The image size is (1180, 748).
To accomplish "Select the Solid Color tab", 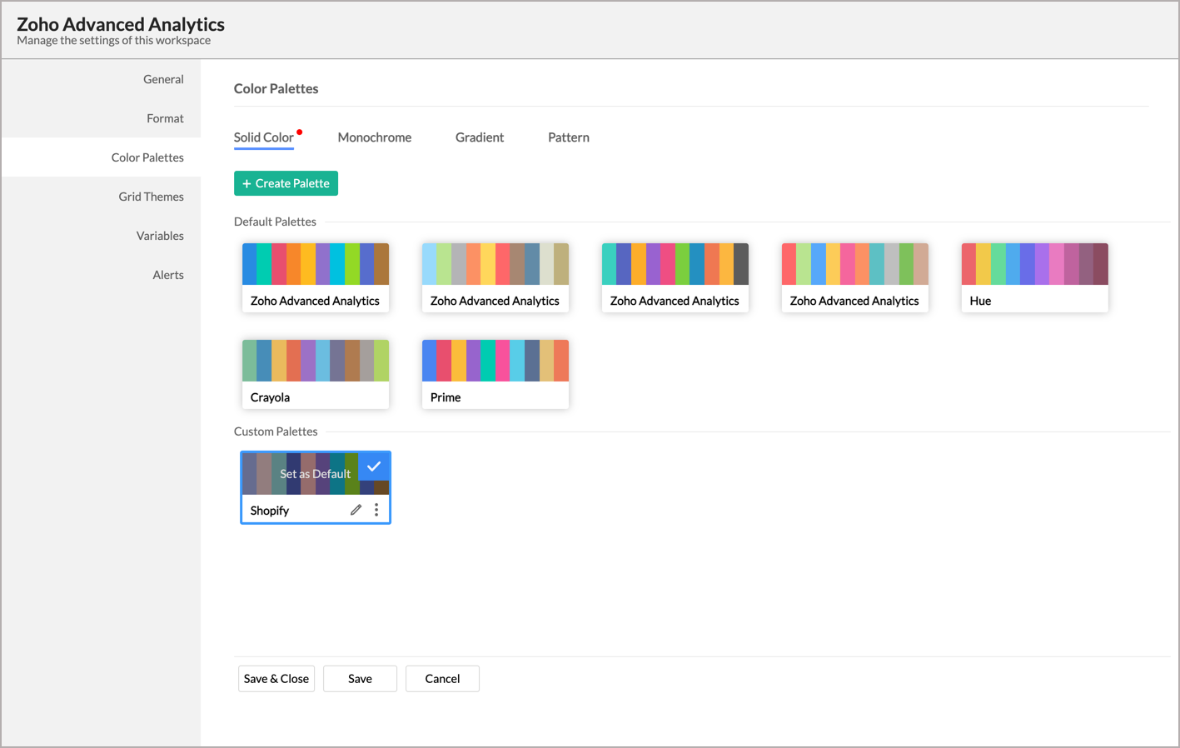I will click(x=263, y=137).
